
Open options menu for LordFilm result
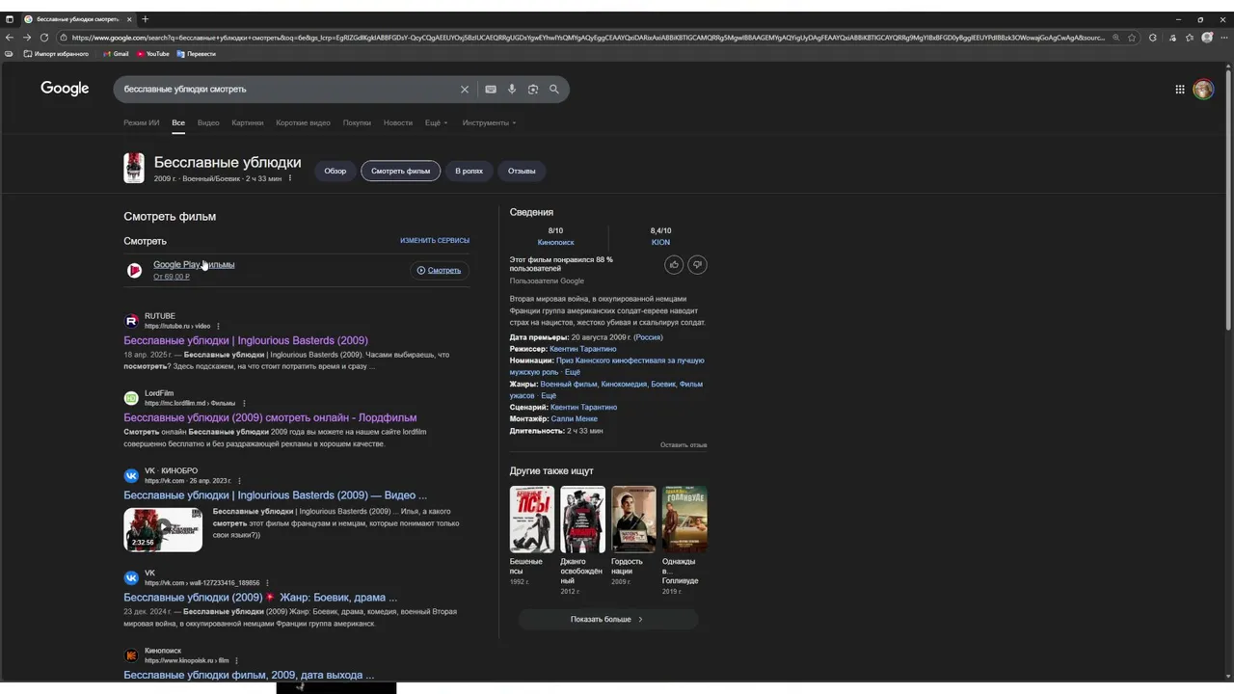[x=244, y=403]
